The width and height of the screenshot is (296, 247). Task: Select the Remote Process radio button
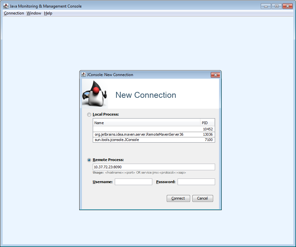[89, 160]
